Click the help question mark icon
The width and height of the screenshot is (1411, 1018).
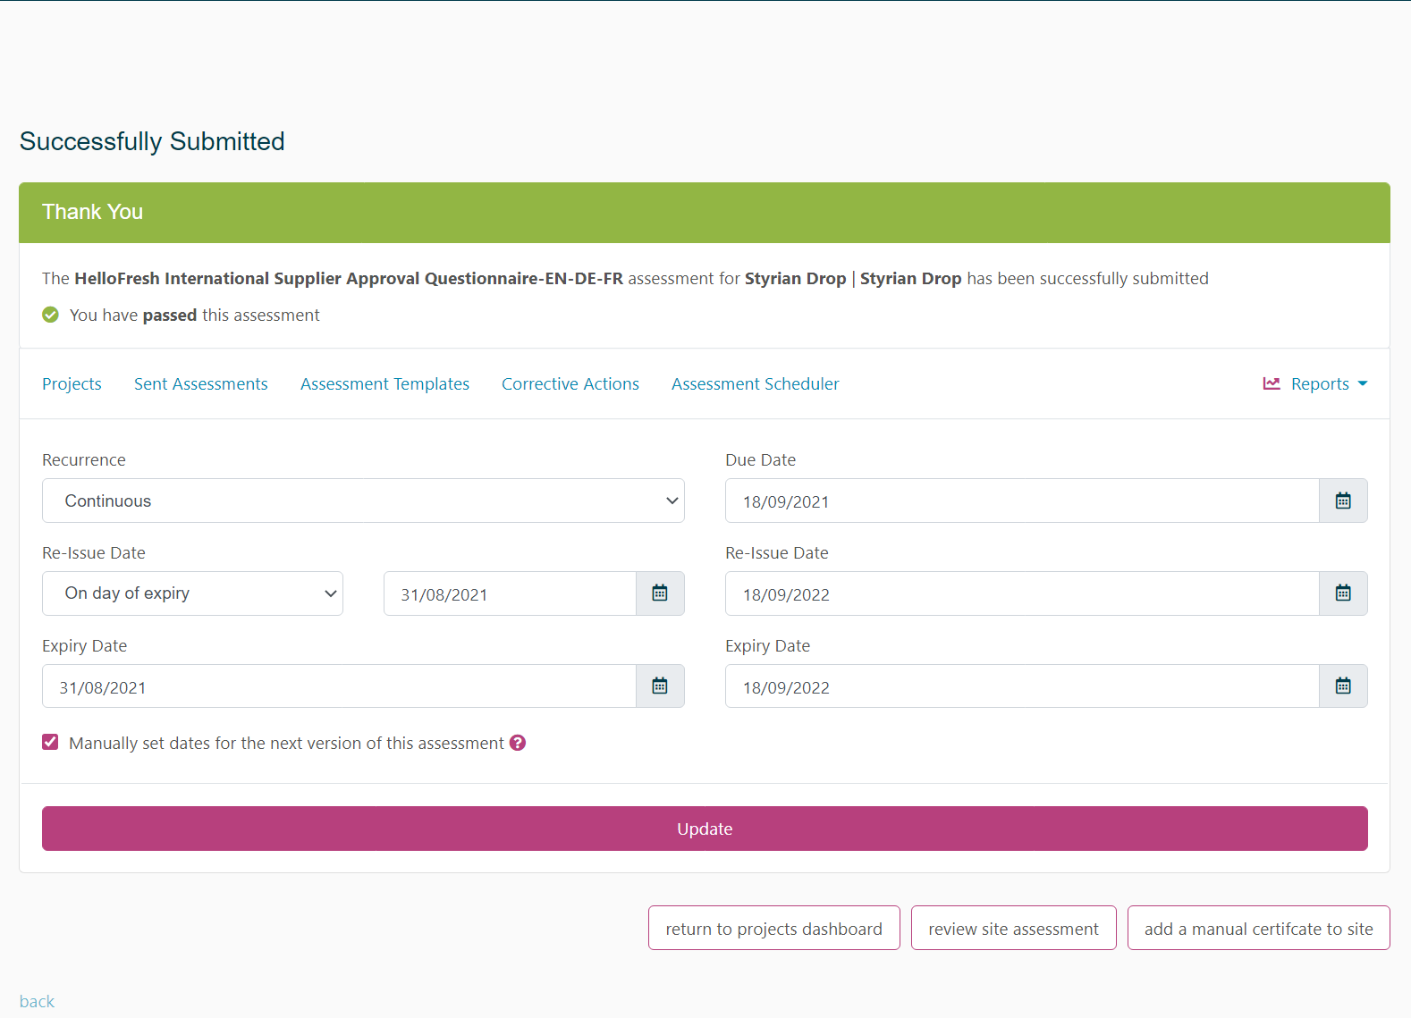point(518,743)
